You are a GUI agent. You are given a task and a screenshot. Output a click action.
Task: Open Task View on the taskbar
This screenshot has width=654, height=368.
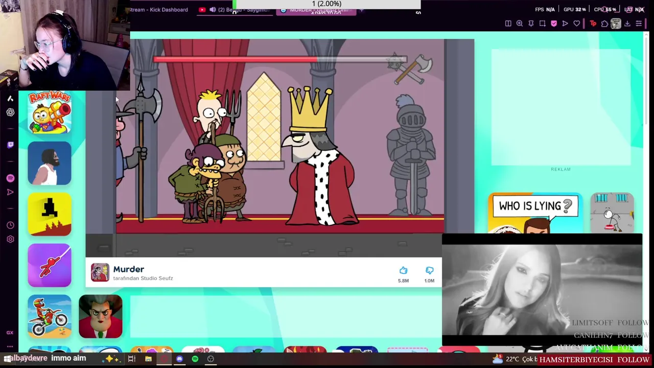click(x=132, y=359)
